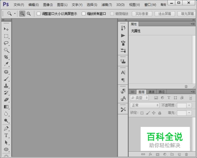The image size is (197, 158).
Task: Select the Blur tool
Action: click(x=6, y=114)
